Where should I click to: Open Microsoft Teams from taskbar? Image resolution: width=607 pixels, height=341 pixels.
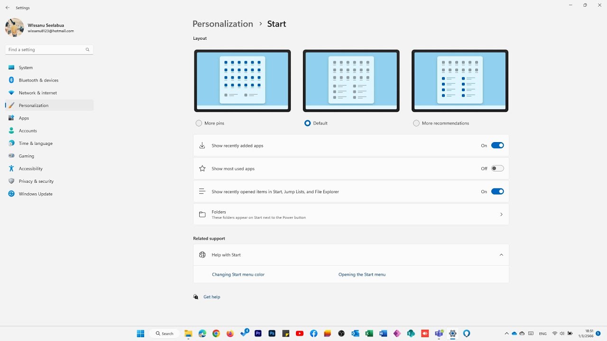439,333
